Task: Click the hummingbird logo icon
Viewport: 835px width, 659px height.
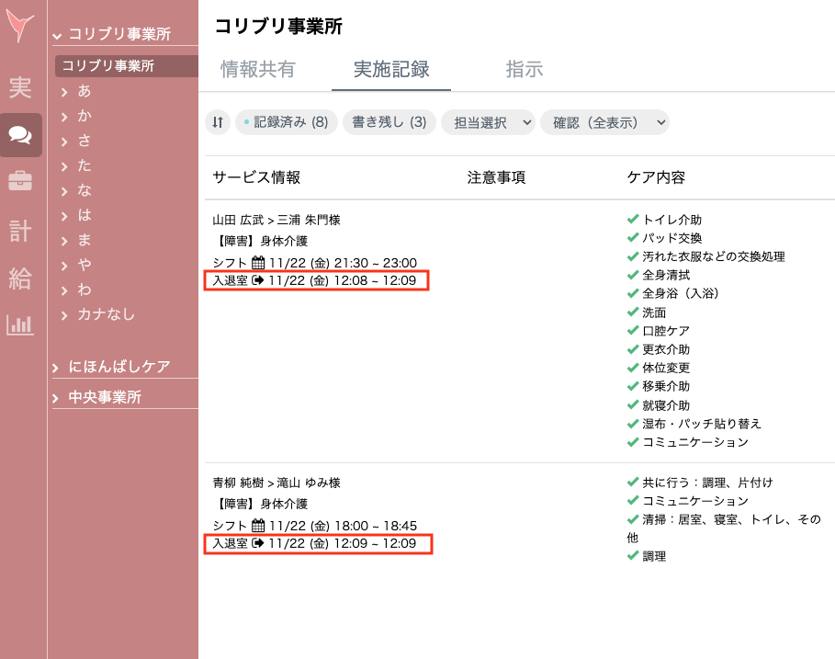Action: pyautogui.click(x=19, y=28)
